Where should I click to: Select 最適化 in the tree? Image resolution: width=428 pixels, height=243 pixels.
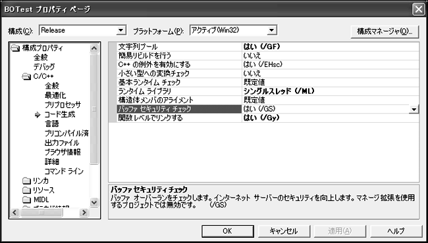point(55,95)
